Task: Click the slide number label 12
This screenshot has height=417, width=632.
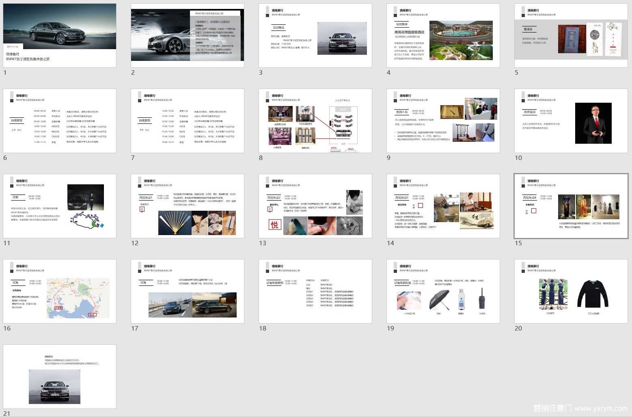Action: click(x=135, y=243)
